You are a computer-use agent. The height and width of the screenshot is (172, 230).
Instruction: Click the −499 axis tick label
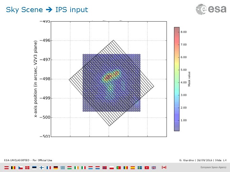point(45,98)
